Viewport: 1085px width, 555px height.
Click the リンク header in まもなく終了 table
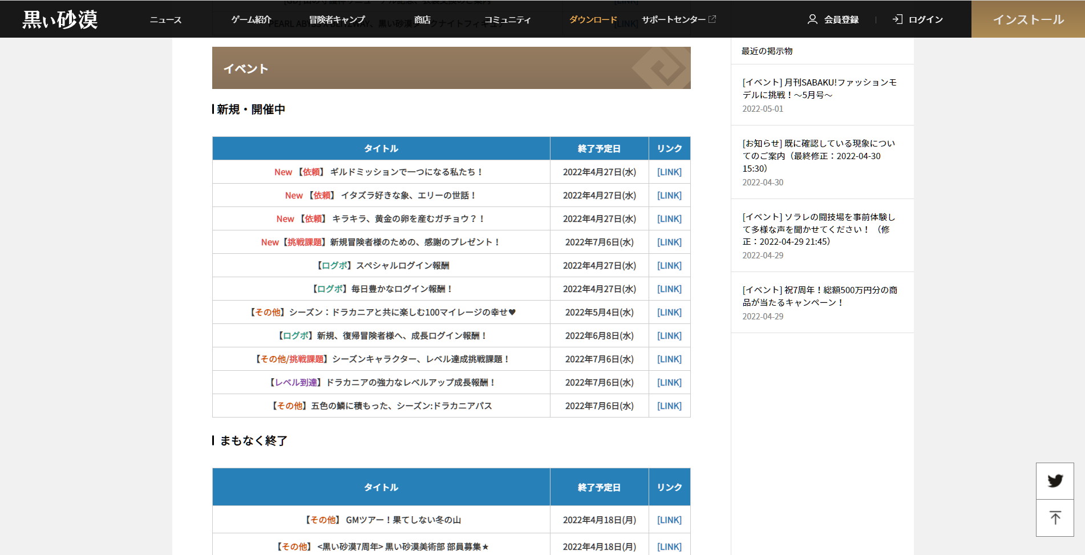(x=669, y=487)
